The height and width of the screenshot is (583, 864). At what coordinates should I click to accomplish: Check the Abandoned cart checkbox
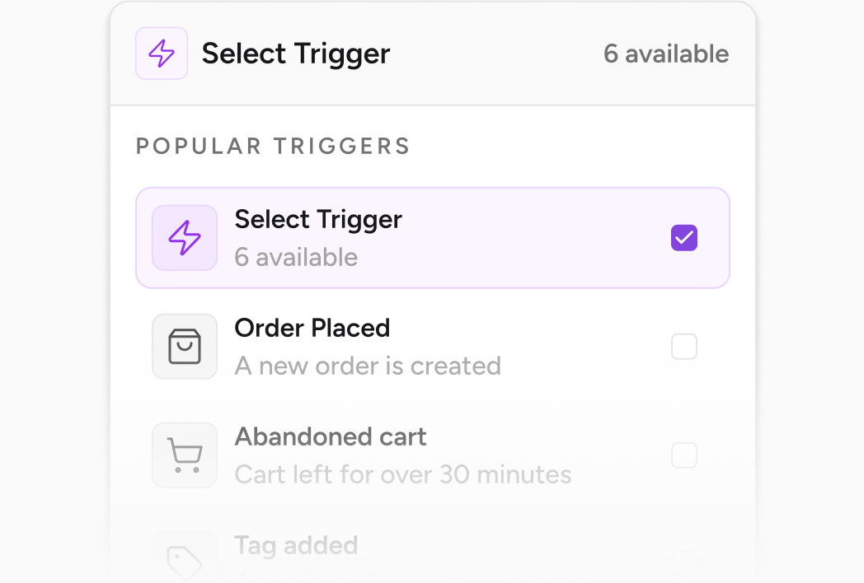(x=683, y=455)
